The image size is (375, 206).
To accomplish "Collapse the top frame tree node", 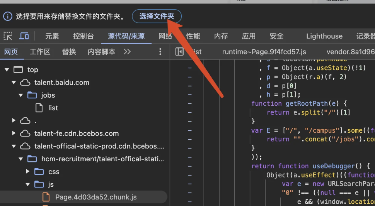I will (x=7, y=70).
